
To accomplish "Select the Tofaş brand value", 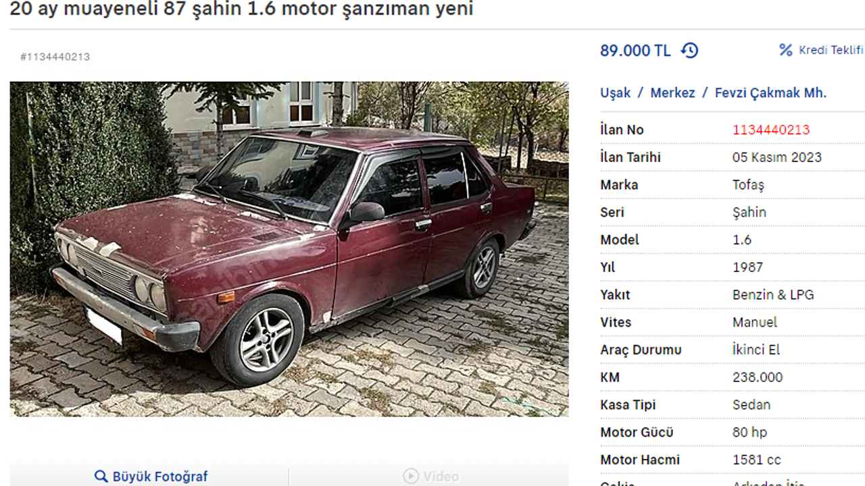I will pyautogui.click(x=748, y=185).
